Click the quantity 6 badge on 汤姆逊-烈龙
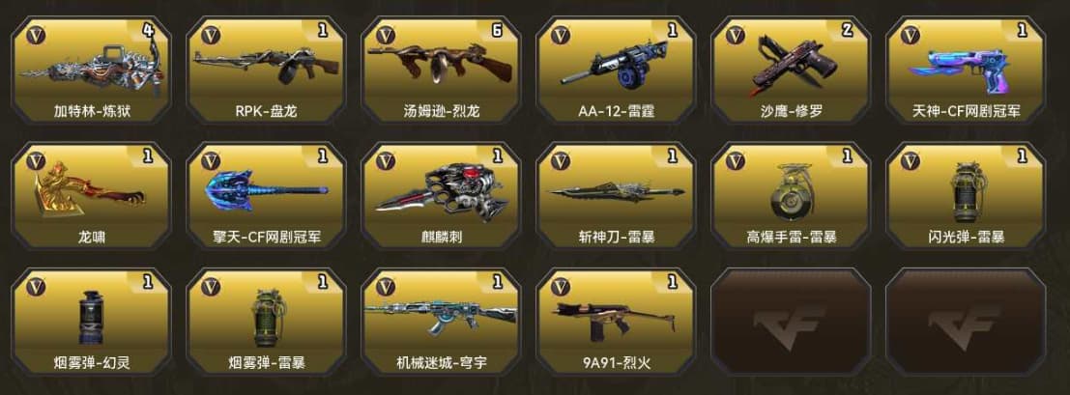This screenshot has height=395, width=1070. pos(497,30)
